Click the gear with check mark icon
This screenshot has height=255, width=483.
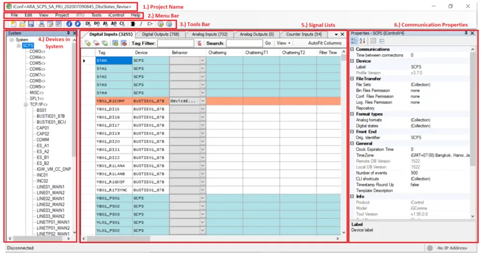tap(161, 24)
